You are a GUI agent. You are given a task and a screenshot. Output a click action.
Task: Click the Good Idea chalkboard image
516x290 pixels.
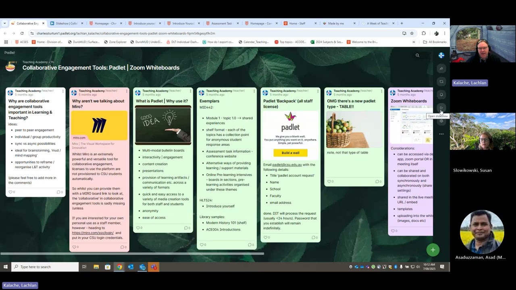[163, 125]
